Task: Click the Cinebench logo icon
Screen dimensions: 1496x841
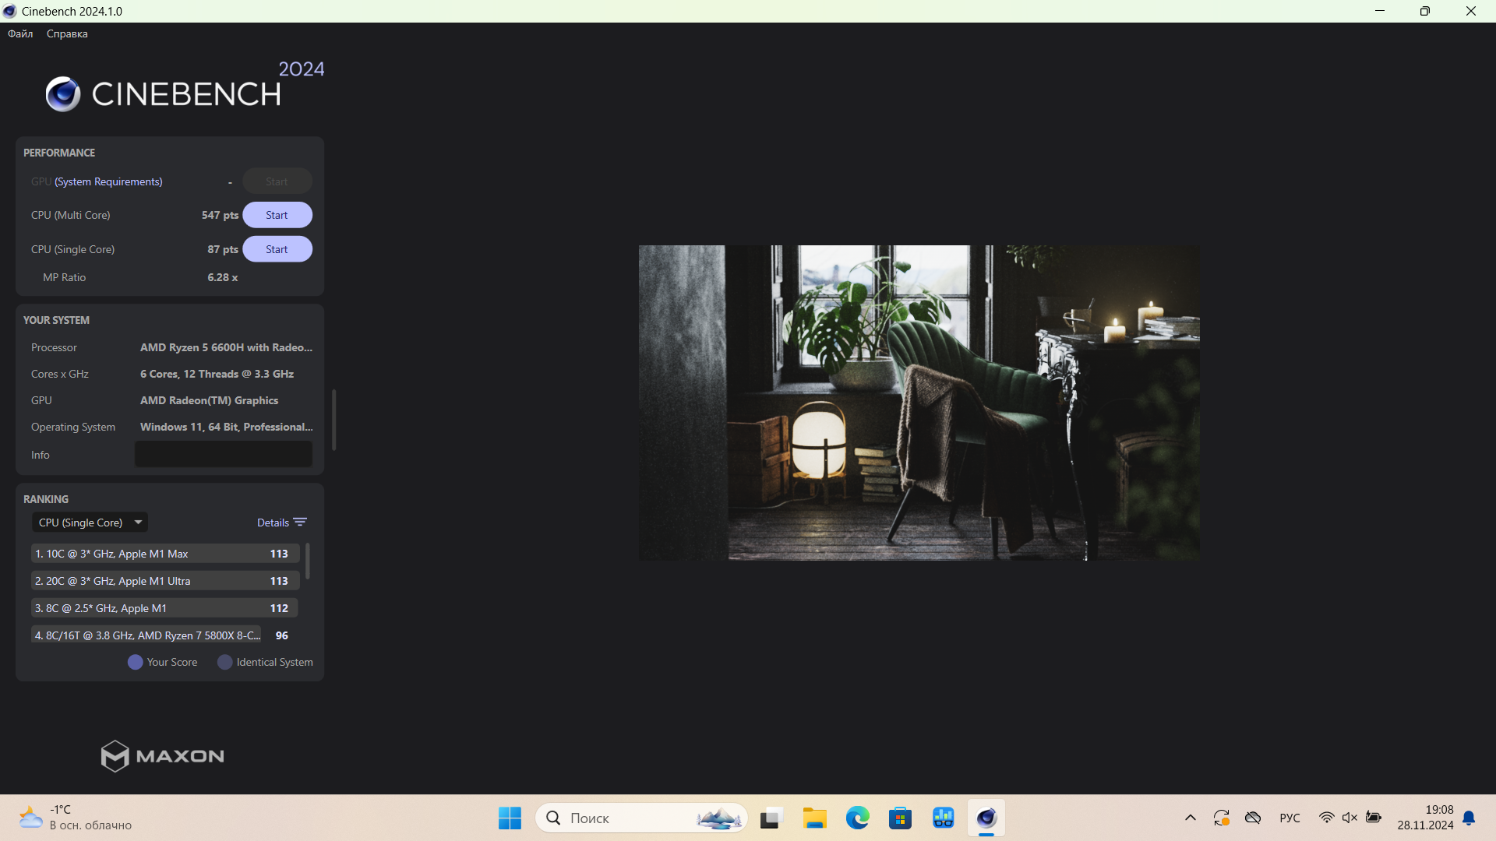Action: (62, 94)
